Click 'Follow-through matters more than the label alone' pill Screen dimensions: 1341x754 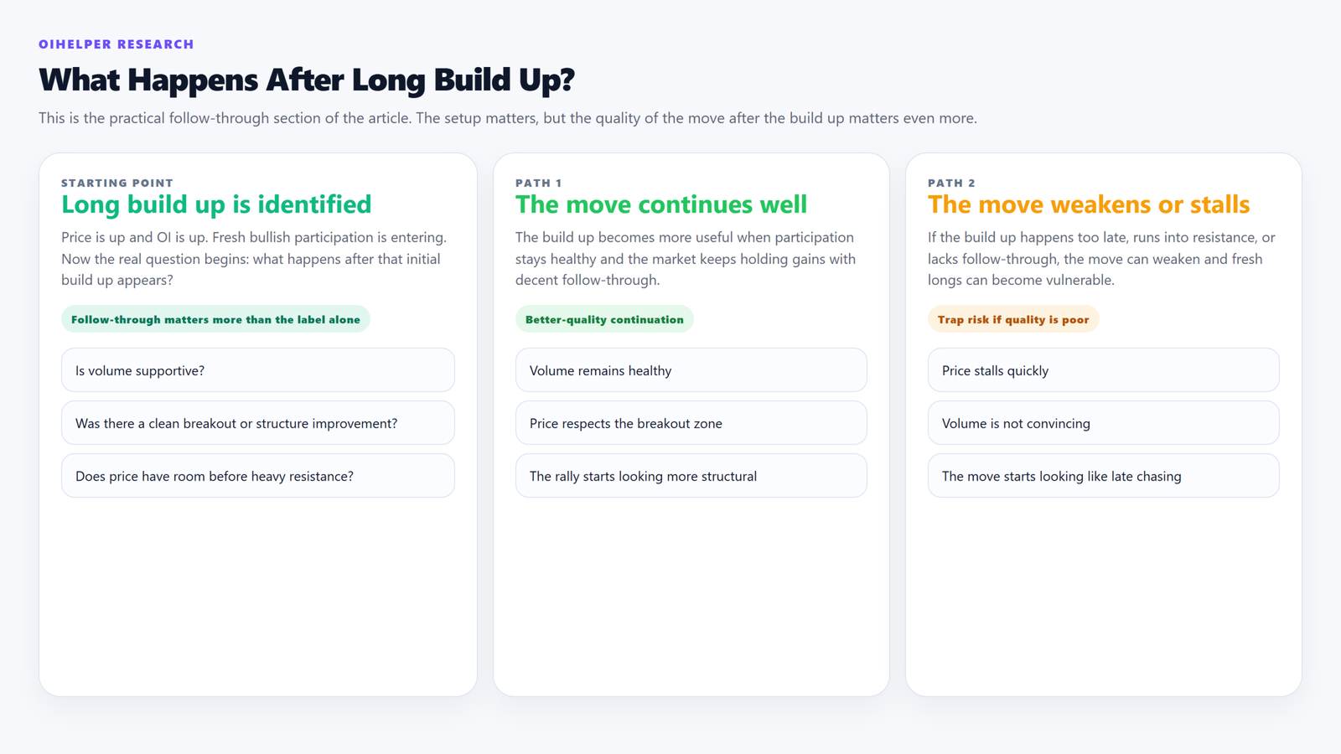[215, 319]
